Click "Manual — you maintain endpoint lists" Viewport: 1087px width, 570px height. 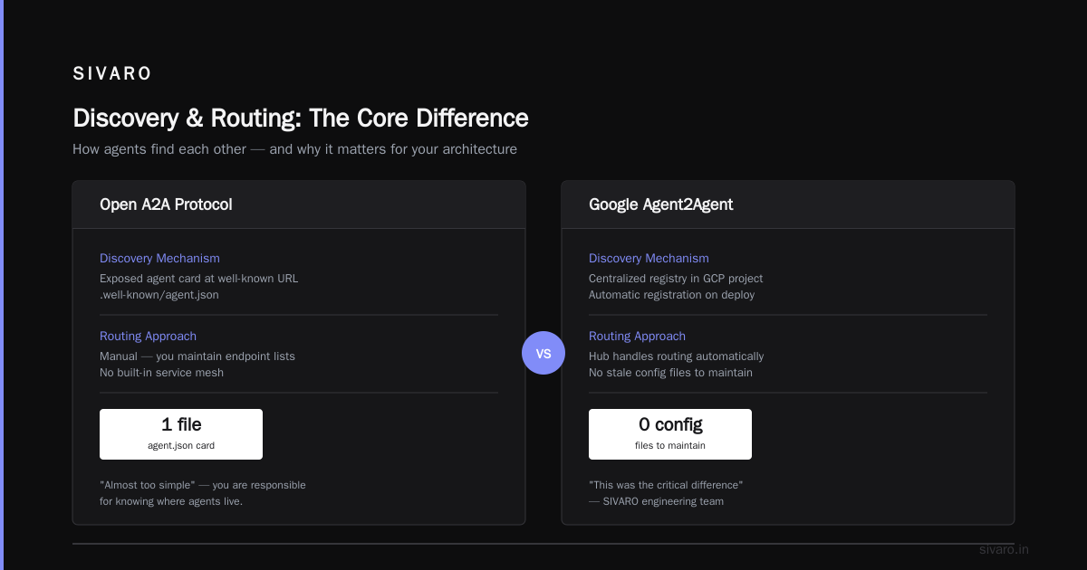click(x=197, y=356)
